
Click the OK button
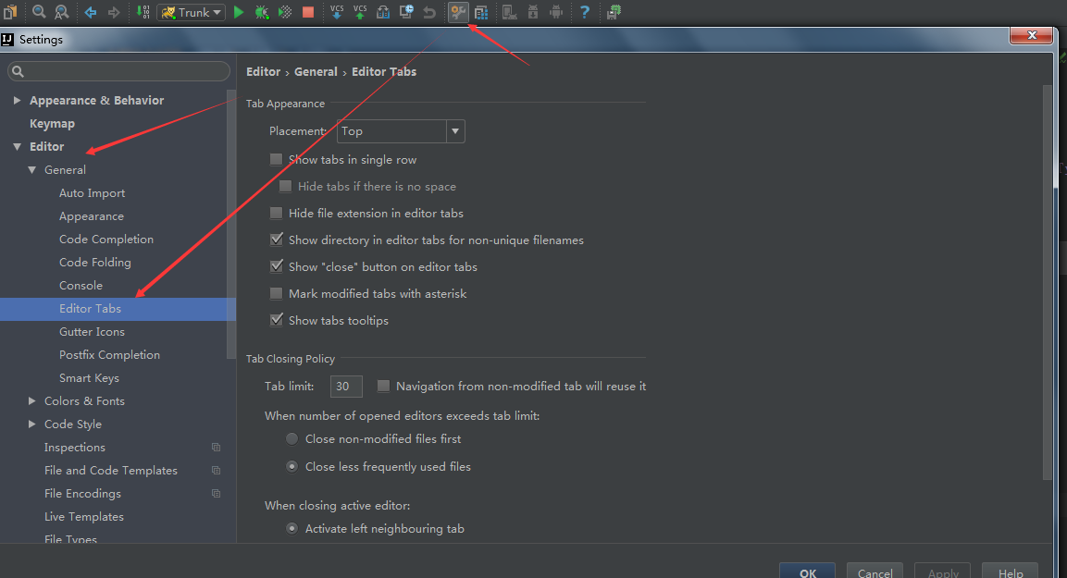pos(808,571)
